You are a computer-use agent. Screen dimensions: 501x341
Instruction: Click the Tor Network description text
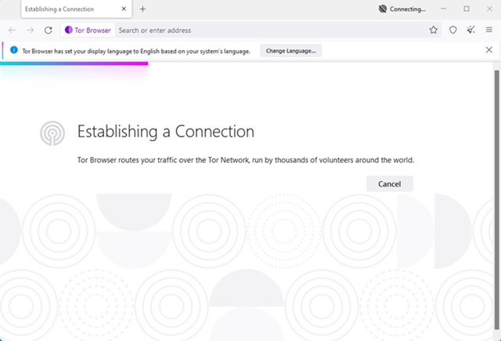tap(246, 160)
